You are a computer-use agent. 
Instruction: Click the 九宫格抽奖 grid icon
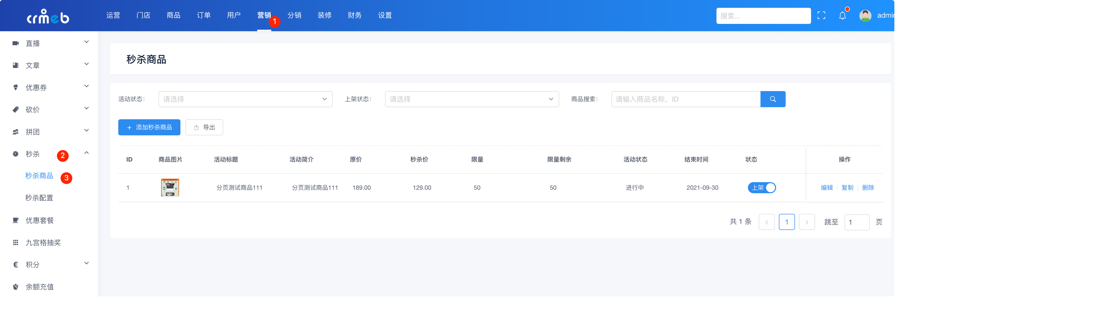[16, 242]
